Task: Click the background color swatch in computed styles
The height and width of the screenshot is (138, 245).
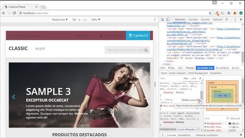Action: [x=230, y=123]
